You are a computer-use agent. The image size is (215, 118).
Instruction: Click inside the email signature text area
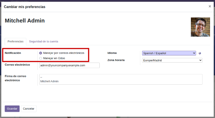tap(121, 79)
